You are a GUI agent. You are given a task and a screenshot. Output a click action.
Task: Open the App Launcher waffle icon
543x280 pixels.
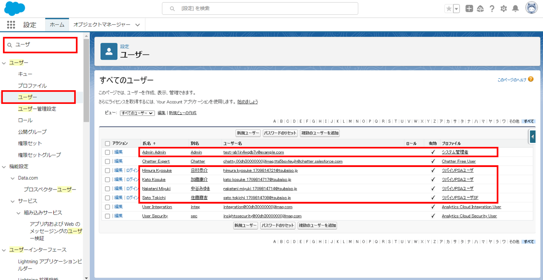tap(11, 24)
